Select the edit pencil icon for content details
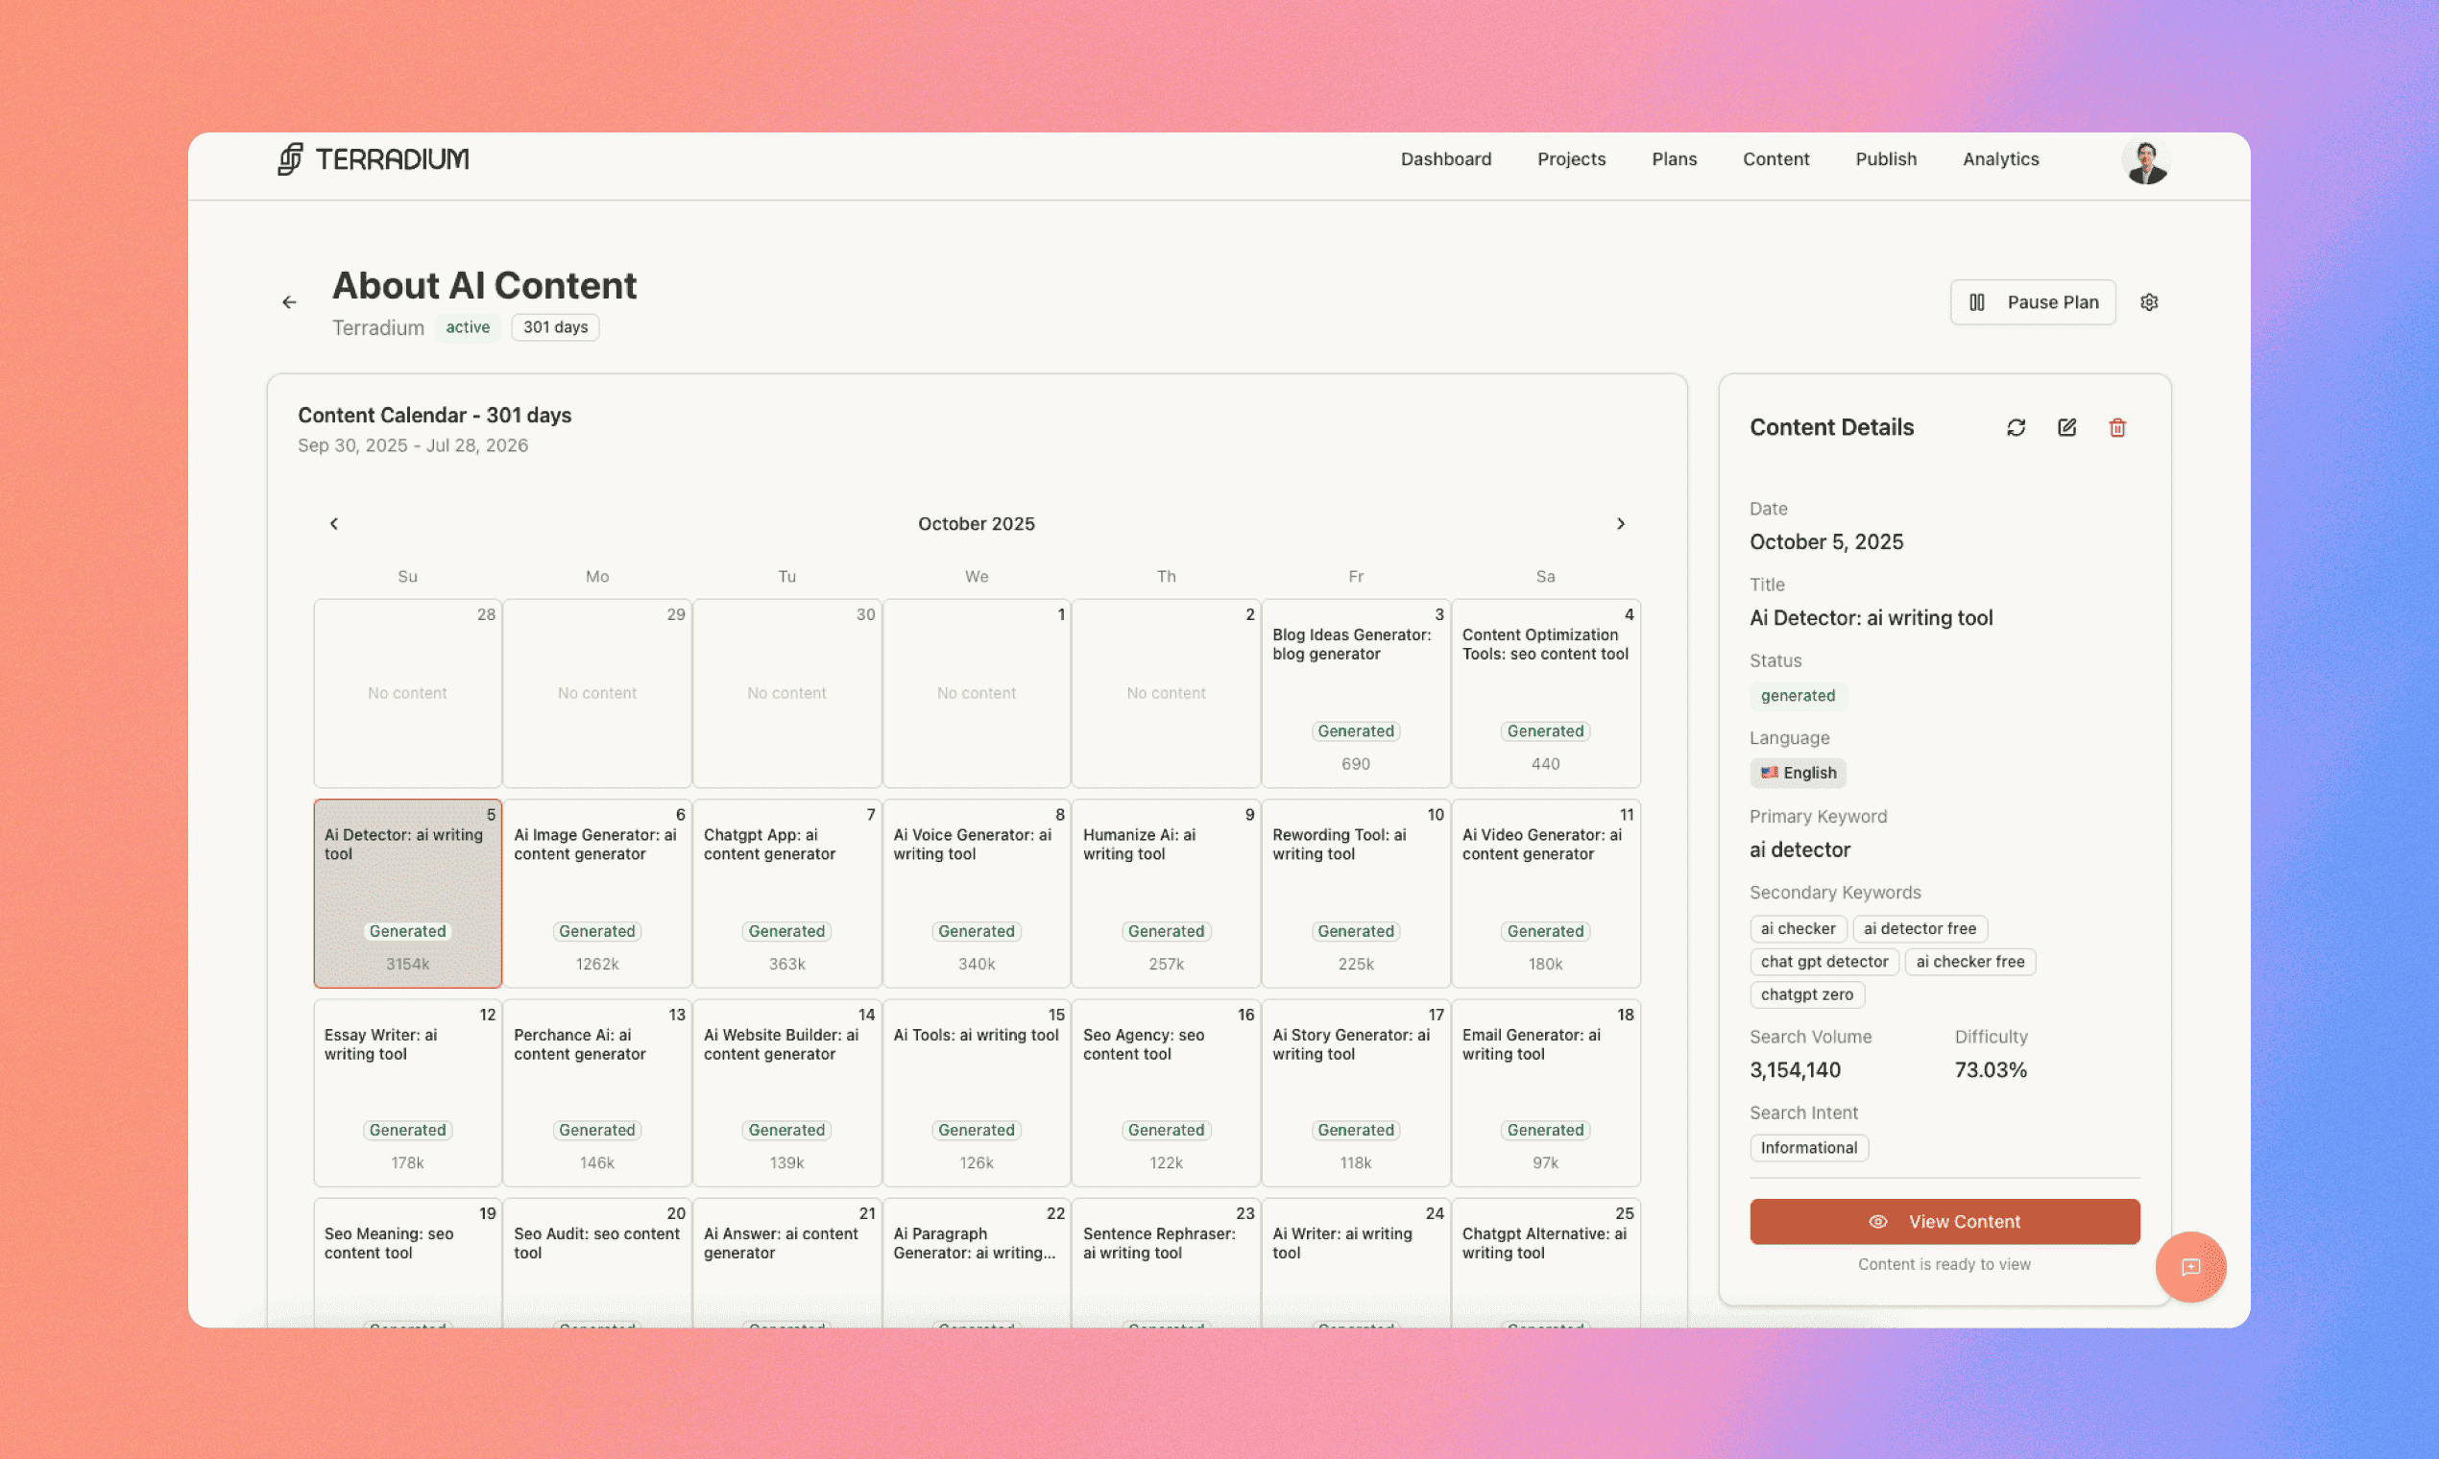Image resolution: width=2439 pixels, height=1459 pixels. click(x=2066, y=428)
